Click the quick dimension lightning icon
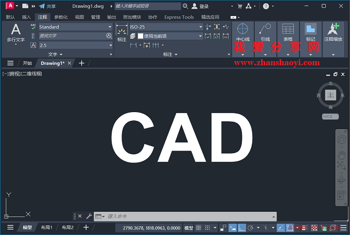The height and width of the screenshot is (235, 350). pyautogui.click(x=147, y=45)
